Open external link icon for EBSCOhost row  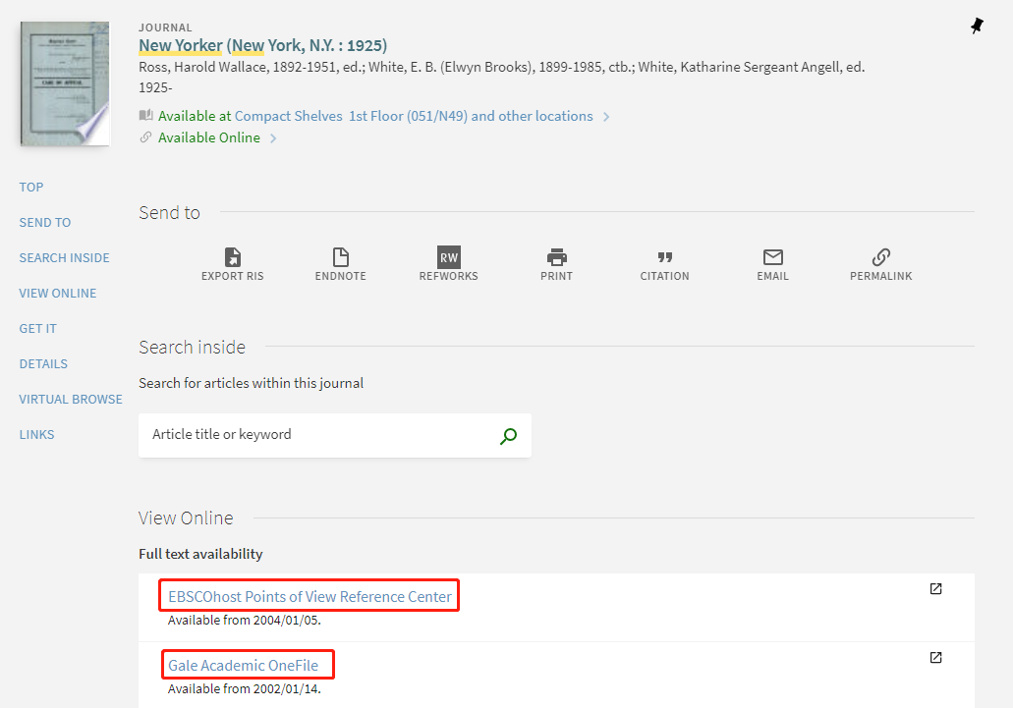point(935,589)
